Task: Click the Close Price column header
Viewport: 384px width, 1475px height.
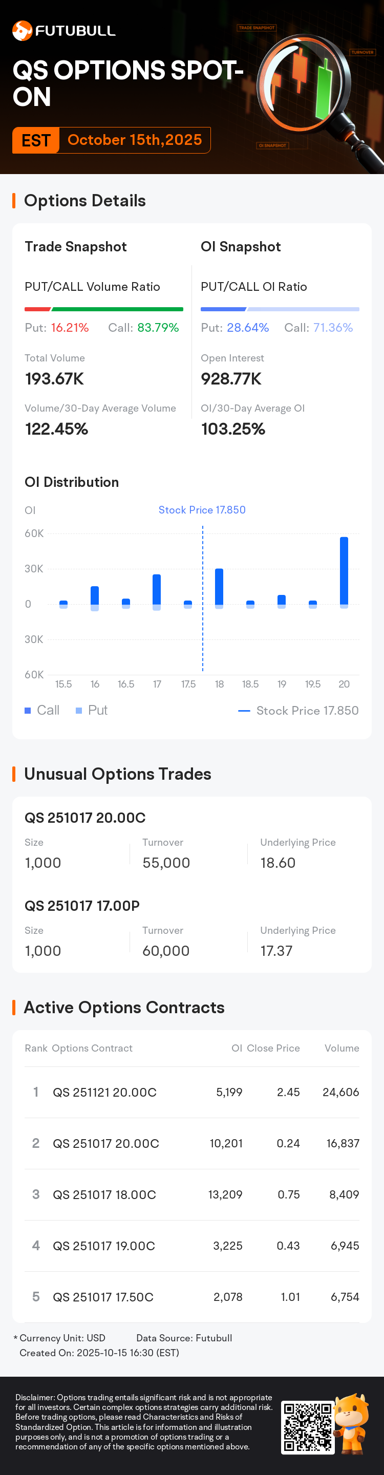Action: pos(273,1049)
